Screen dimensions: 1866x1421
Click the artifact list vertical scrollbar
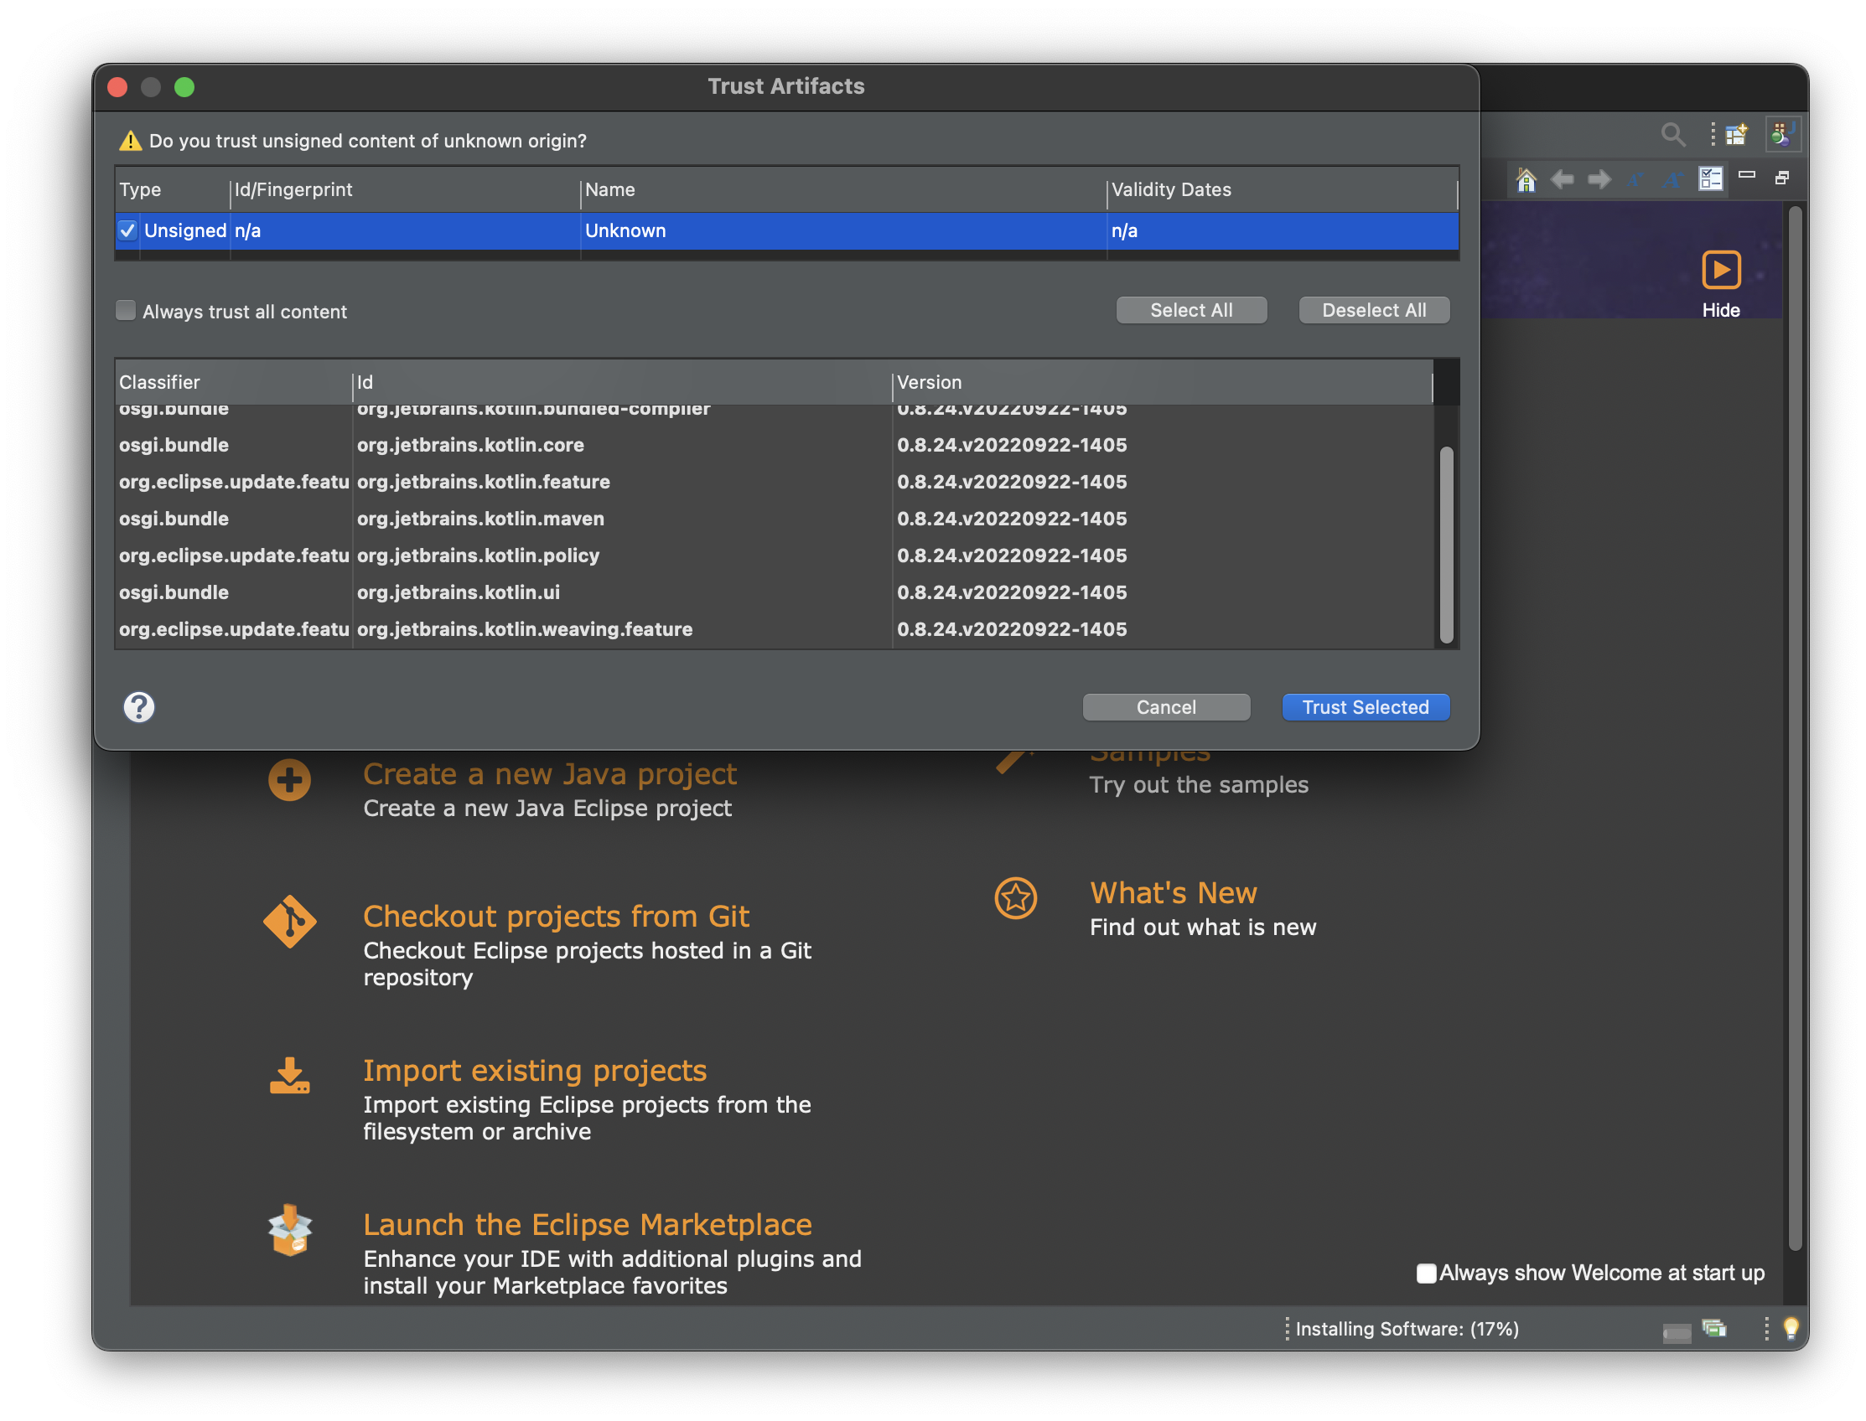point(1445,545)
